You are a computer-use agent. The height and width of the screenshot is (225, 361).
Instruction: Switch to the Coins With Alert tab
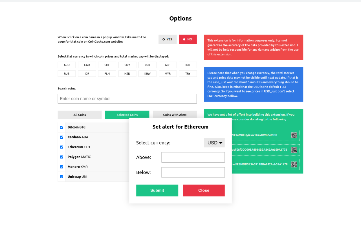pos(175,115)
